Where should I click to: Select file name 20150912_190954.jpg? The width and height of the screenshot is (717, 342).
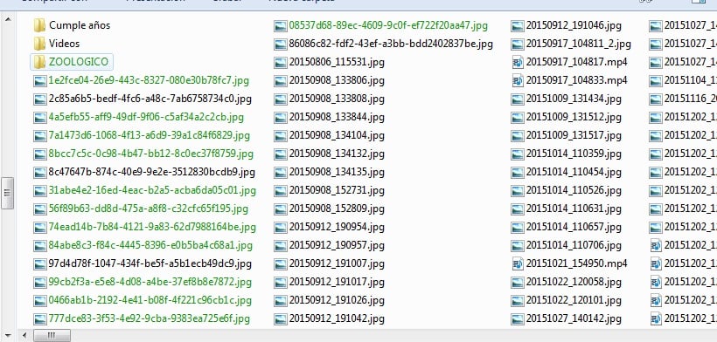pos(337,227)
